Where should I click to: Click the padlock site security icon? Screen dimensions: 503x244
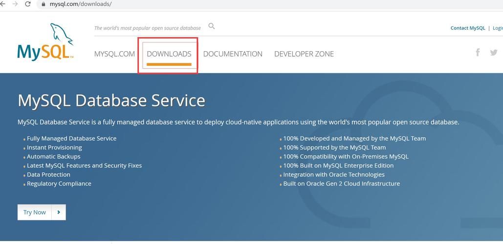44,4
